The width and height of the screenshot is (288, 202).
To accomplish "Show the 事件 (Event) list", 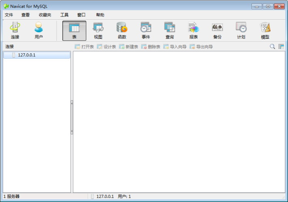I will point(146,31).
